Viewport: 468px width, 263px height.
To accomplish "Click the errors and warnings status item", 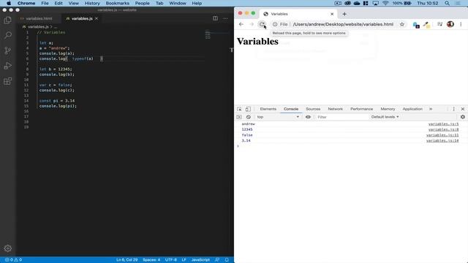I will click(13, 260).
